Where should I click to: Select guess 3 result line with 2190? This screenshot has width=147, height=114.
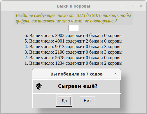[73, 52]
